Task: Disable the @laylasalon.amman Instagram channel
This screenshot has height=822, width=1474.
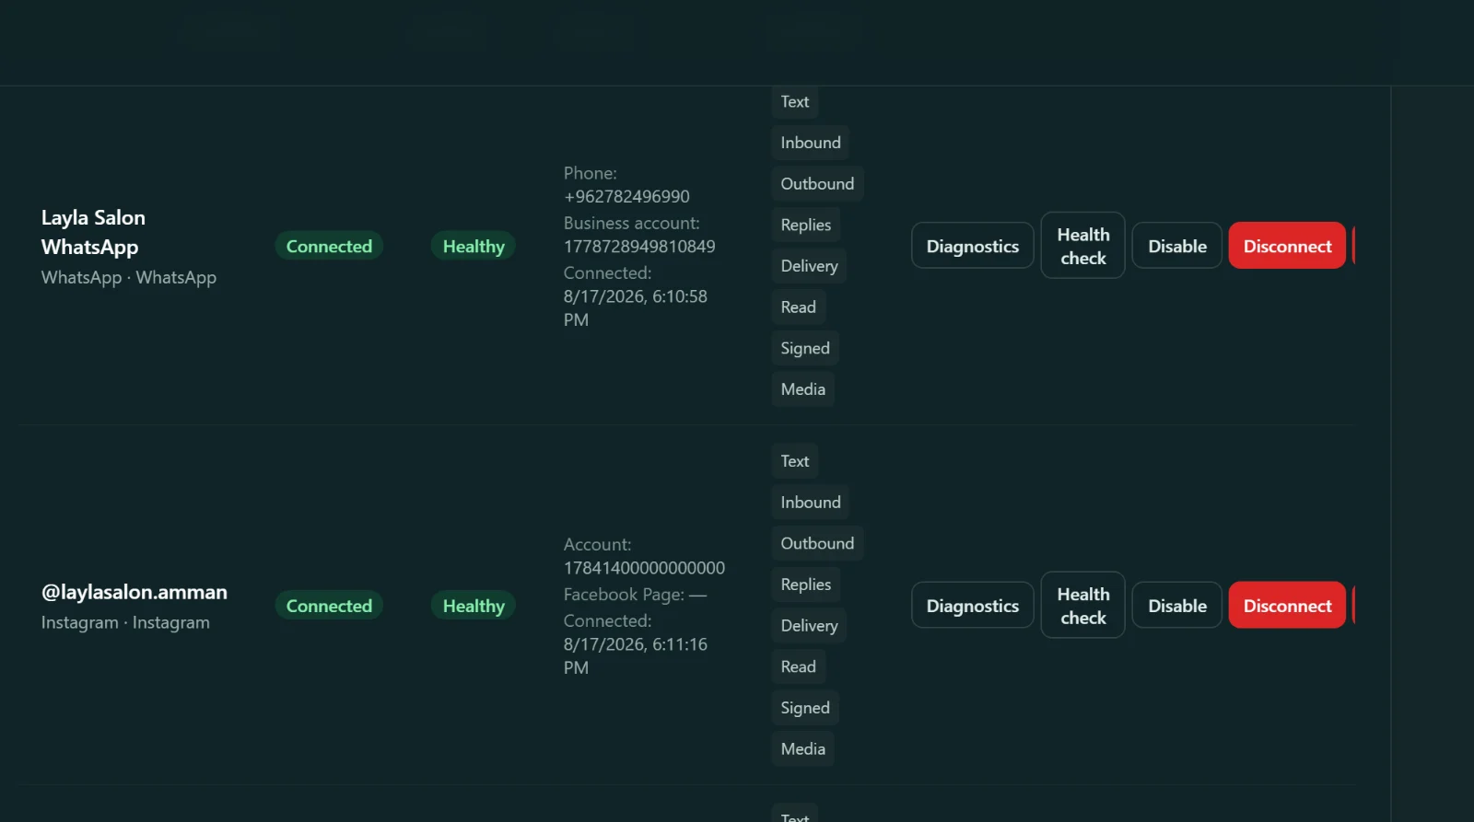Action: point(1177,606)
